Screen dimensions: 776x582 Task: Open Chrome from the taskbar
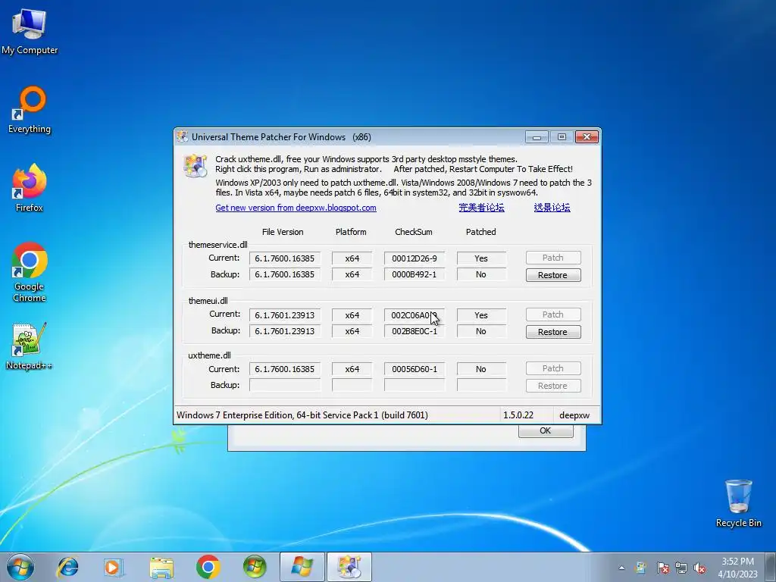click(x=208, y=567)
